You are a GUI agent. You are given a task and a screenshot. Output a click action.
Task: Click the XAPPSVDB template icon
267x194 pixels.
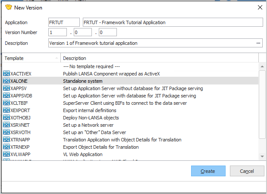click(6, 96)
